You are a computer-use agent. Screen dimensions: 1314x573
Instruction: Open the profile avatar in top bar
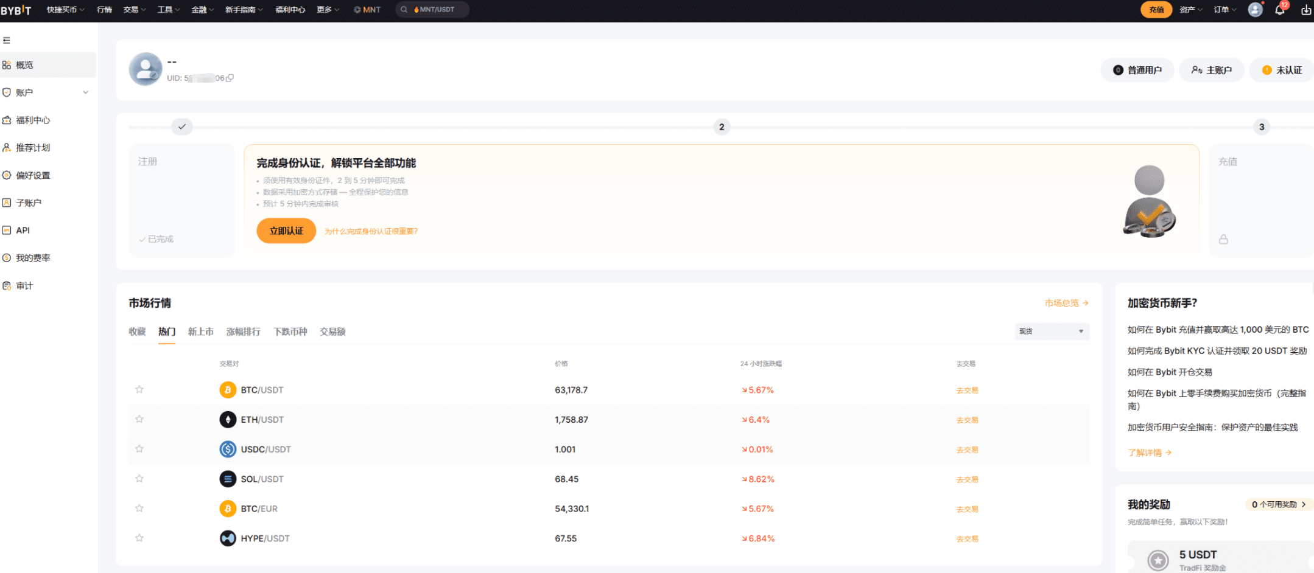(1255, 10)
